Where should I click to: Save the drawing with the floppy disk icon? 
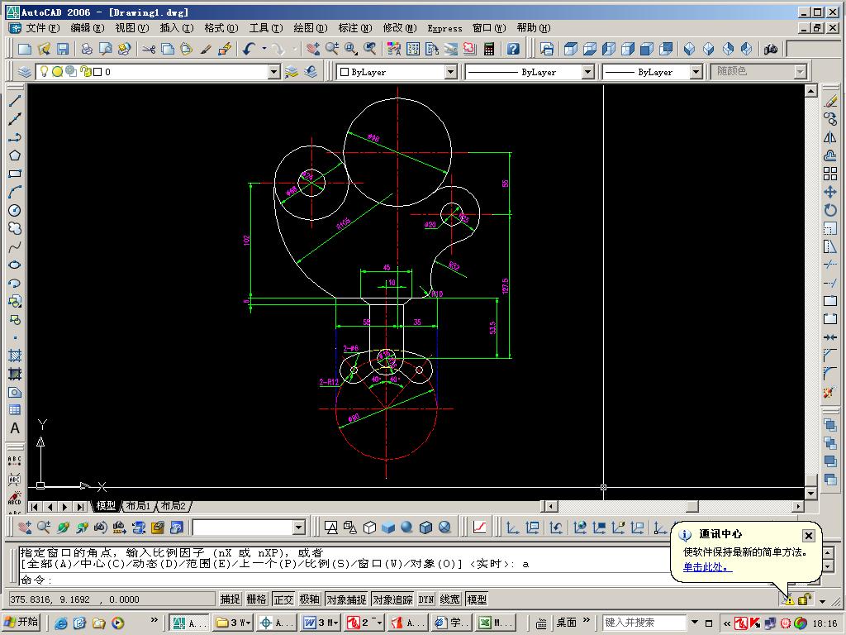click(63, 49)
